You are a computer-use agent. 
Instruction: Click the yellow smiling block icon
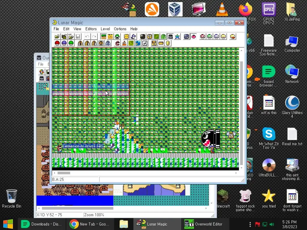(x=127, y=37)
